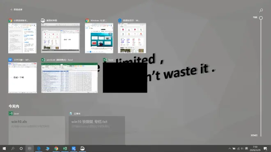Select the black Excel window thumbnail

click(125, 77)
